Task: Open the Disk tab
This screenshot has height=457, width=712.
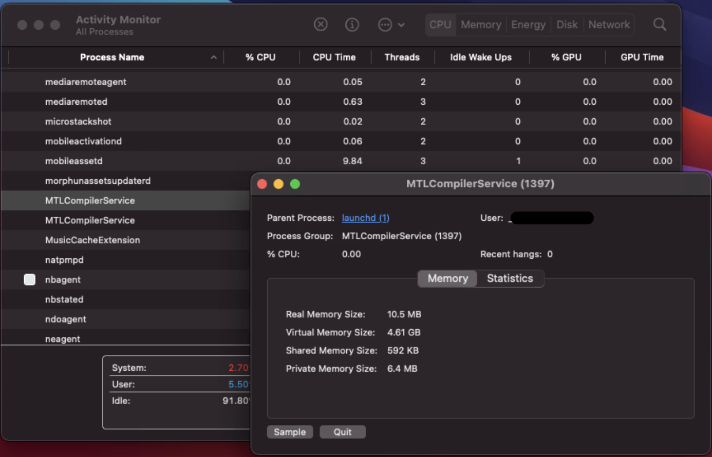Action: click(567, 25)
